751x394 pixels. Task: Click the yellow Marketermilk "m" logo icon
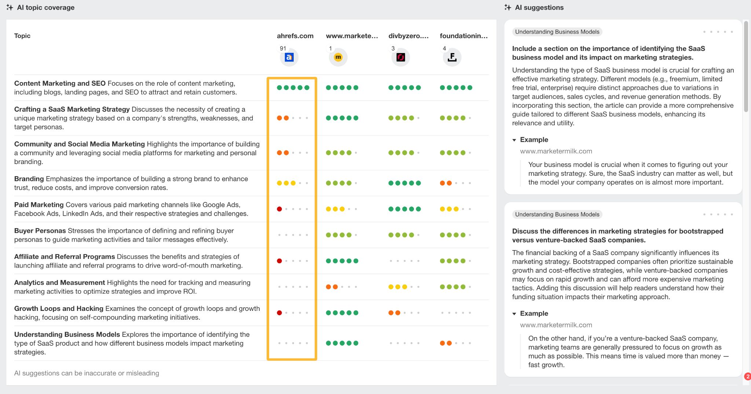338,57
